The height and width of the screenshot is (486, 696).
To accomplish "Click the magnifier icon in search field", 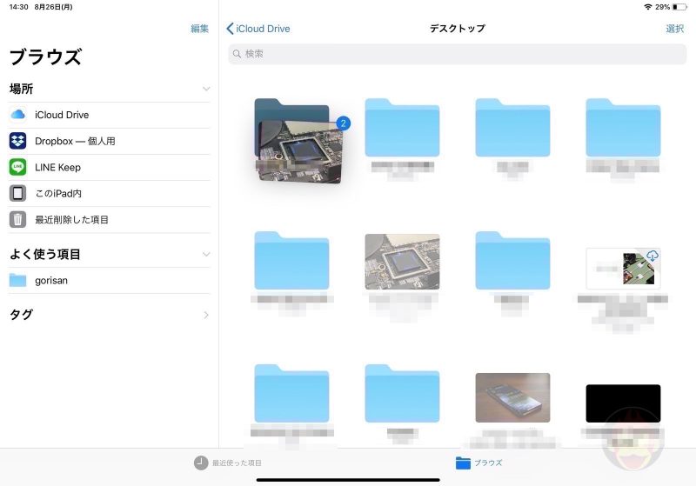I will pyautogui.click(x=237, y=54).
